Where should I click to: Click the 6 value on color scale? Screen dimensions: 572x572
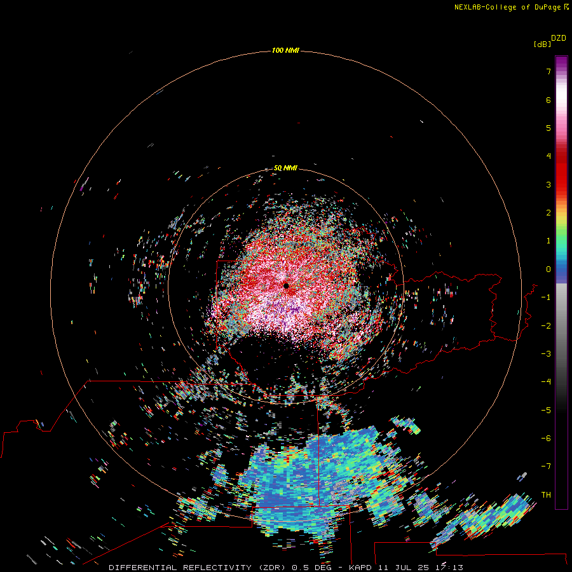coord(548,100)
